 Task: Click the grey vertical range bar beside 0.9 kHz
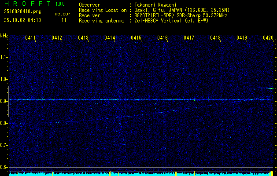click(x=8, y=102)
